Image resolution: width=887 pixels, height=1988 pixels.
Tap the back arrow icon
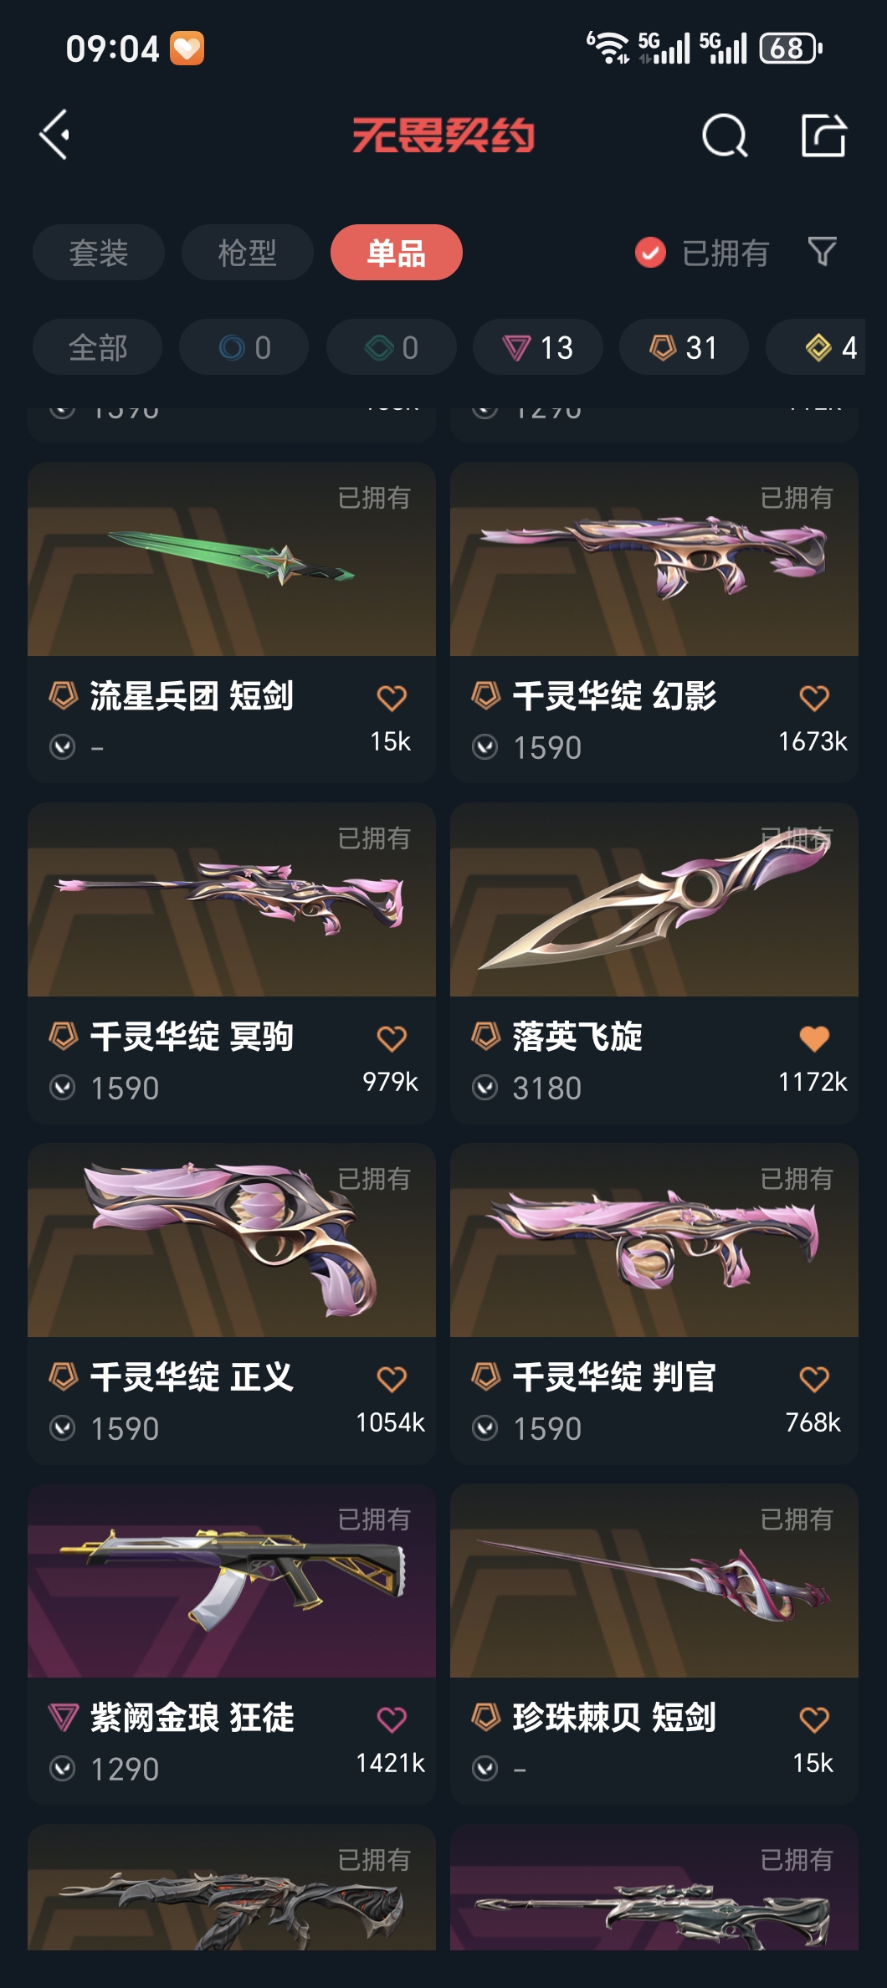point(55,135)
